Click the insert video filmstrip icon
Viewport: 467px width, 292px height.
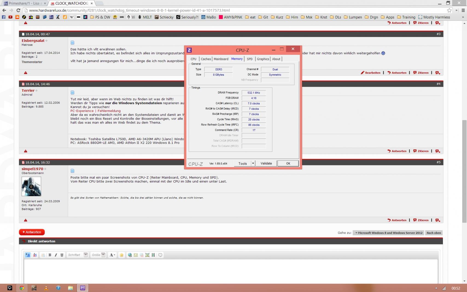[153, 255]
